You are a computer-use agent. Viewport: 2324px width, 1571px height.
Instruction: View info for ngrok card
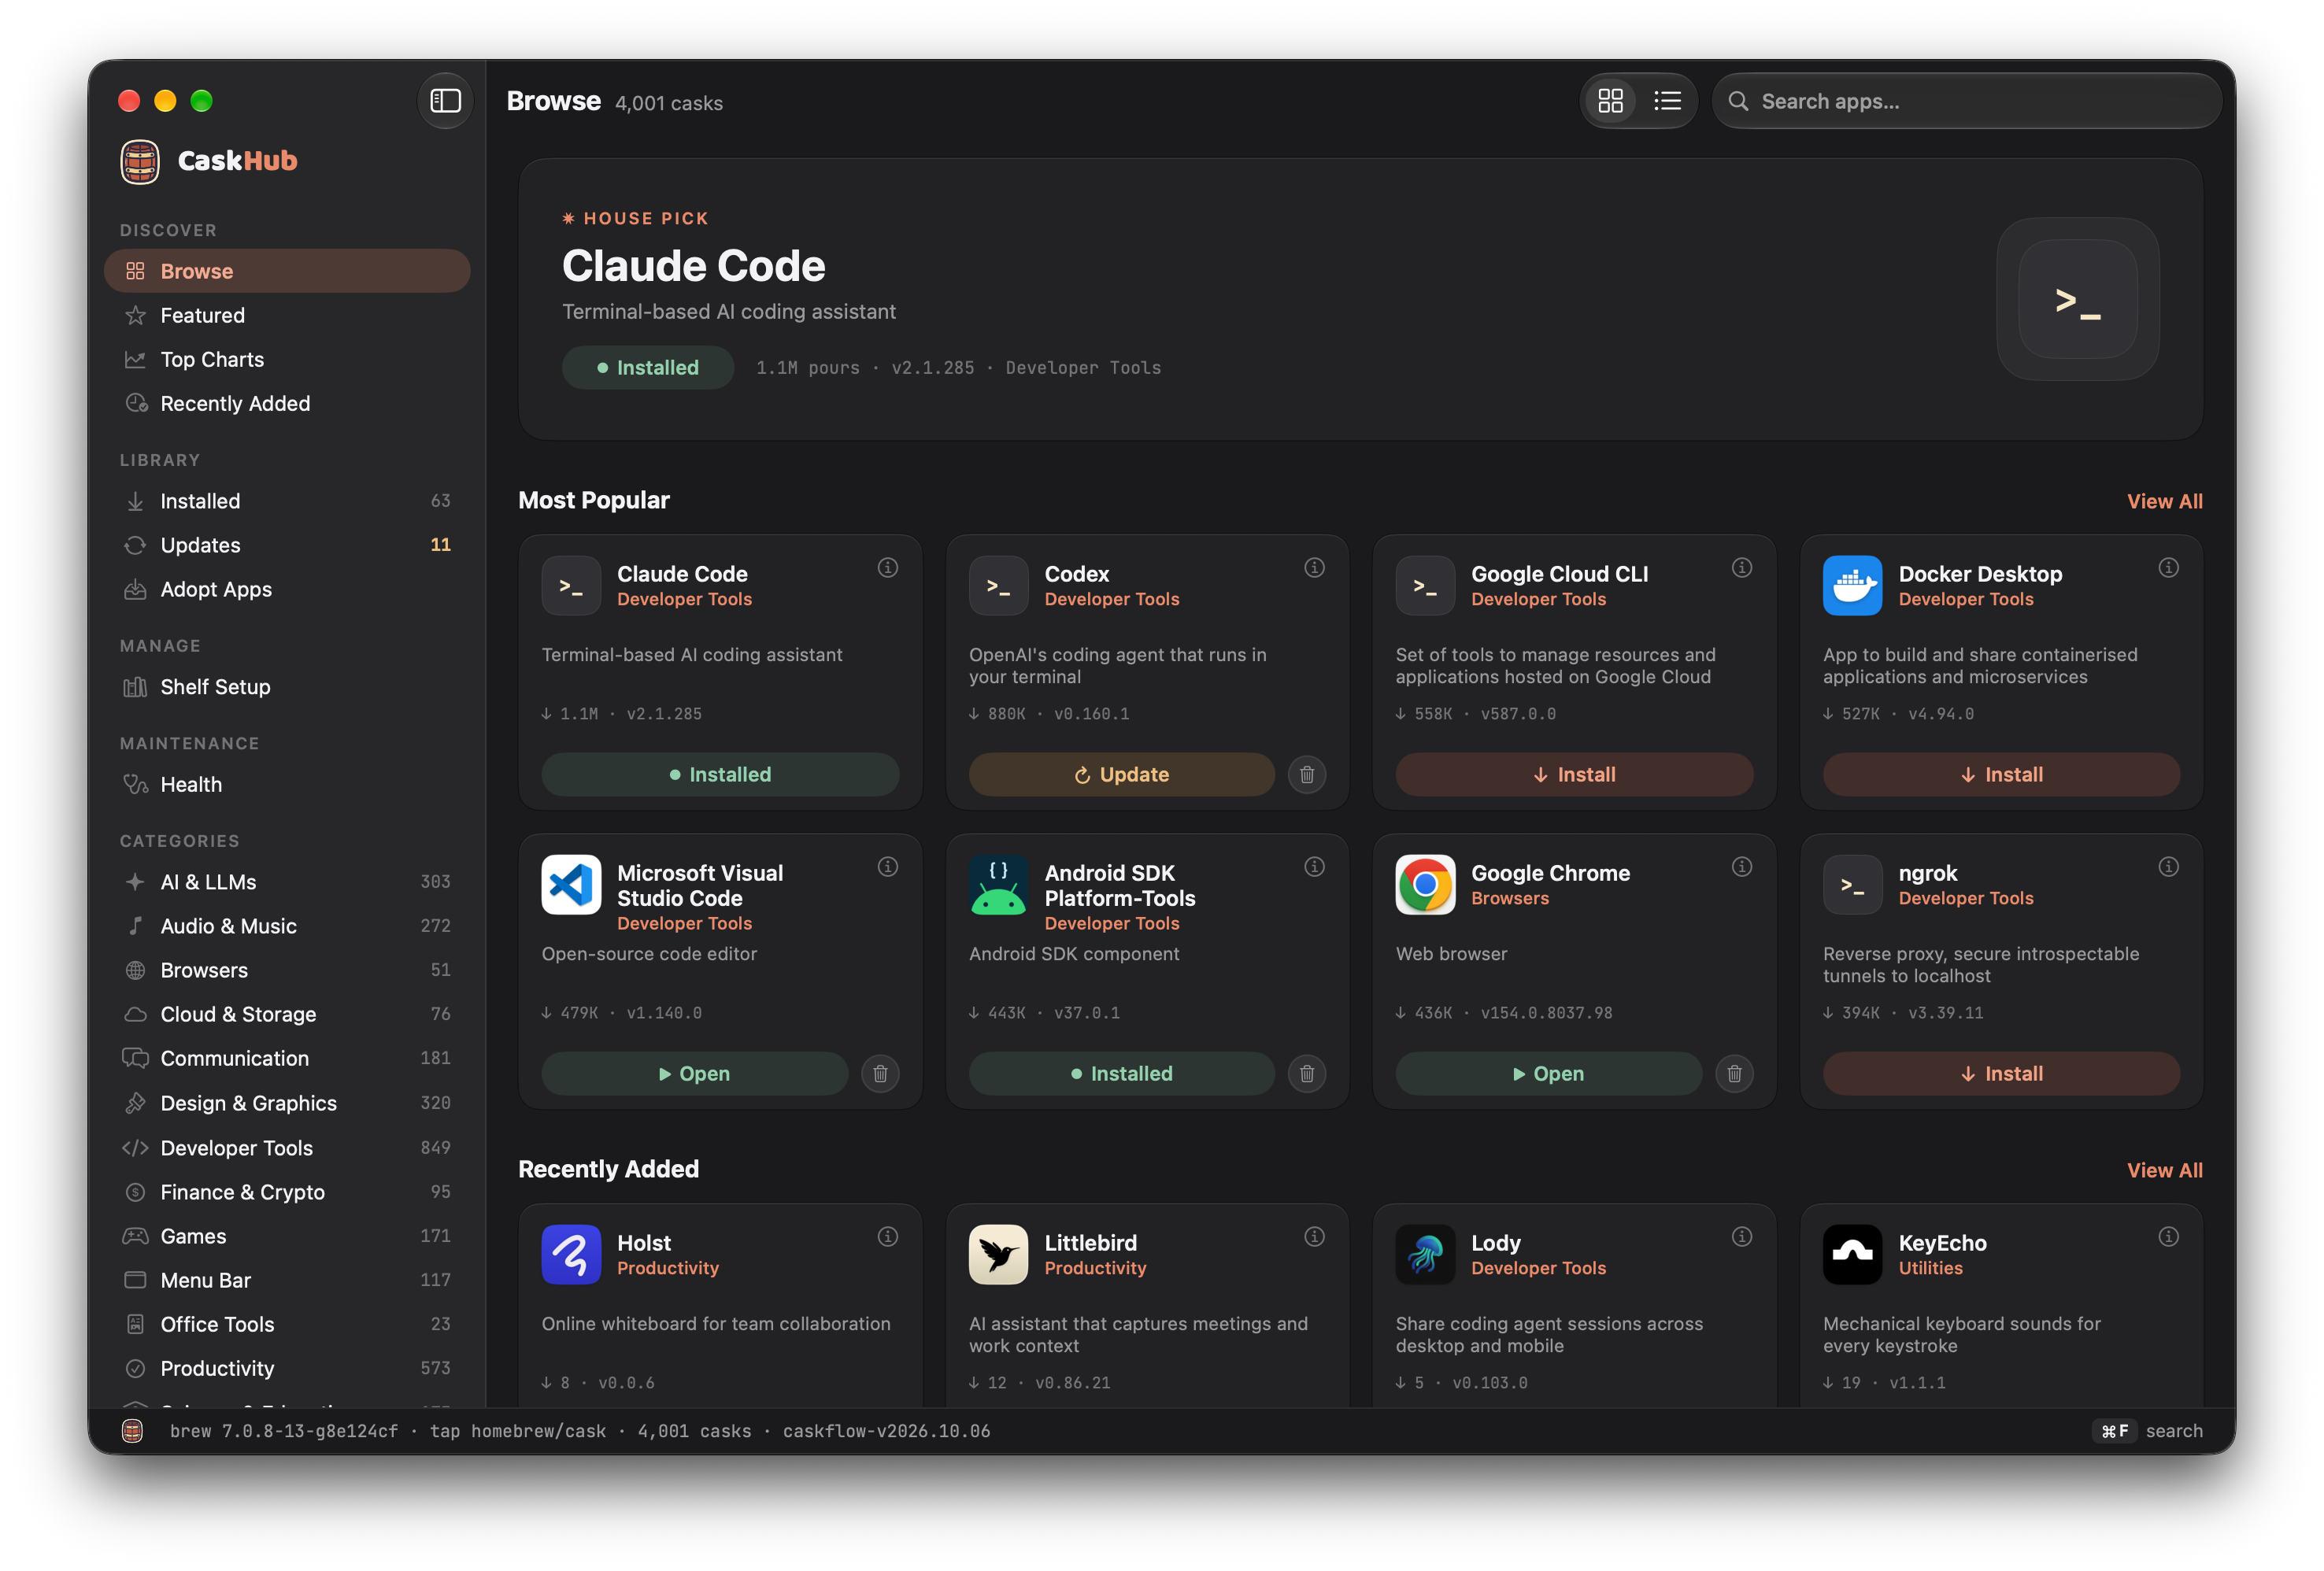click(2168, 867)
